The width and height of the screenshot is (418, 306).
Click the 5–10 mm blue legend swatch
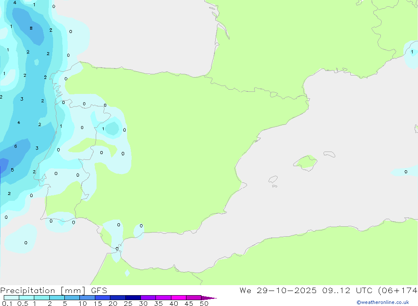[x=72, y=298]
